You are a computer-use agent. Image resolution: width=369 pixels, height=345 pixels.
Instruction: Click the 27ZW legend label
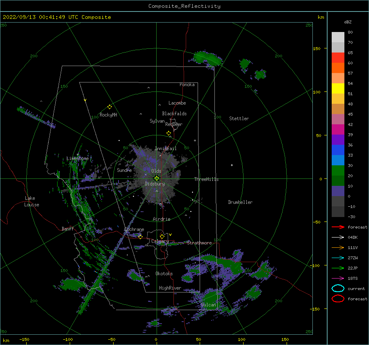353,258
